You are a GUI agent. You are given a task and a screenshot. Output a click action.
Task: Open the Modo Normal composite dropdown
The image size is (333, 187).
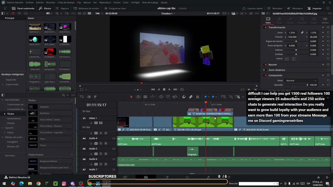(x=301, y=81)
